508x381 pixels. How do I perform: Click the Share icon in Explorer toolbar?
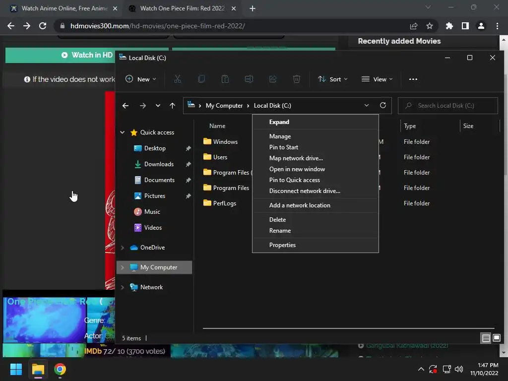click(x=273, y=79)
